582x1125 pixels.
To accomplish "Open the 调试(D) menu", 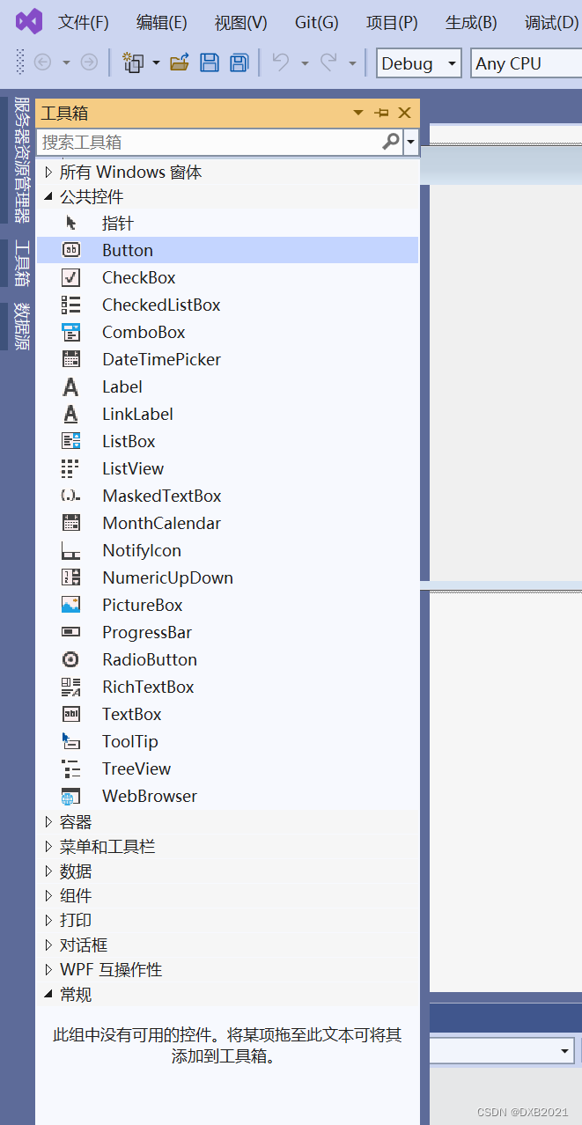I will click(551, 23).
